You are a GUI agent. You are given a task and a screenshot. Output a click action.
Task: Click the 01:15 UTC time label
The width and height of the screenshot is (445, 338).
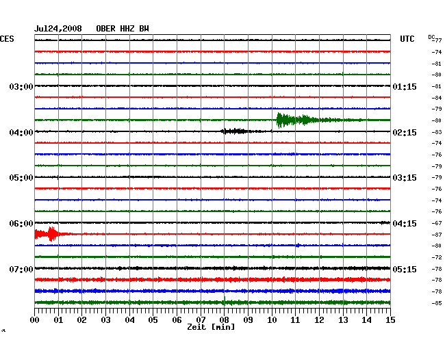click(405, 87)
